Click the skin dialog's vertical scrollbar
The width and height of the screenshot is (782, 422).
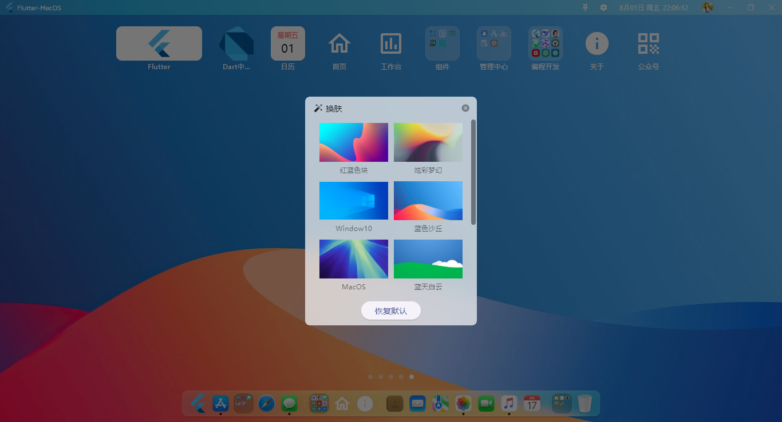473,172
